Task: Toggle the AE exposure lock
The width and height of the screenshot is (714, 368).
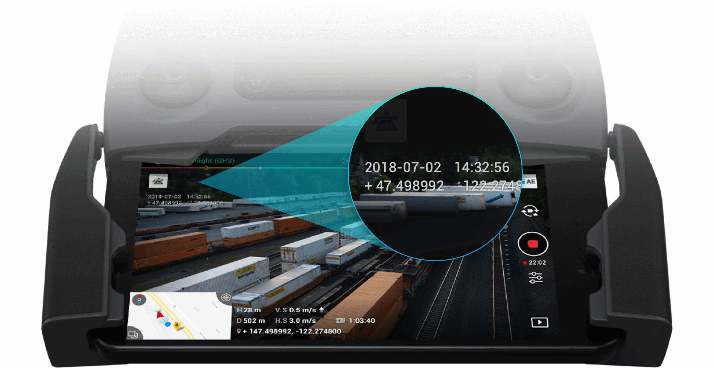Action: pos(530,182)
